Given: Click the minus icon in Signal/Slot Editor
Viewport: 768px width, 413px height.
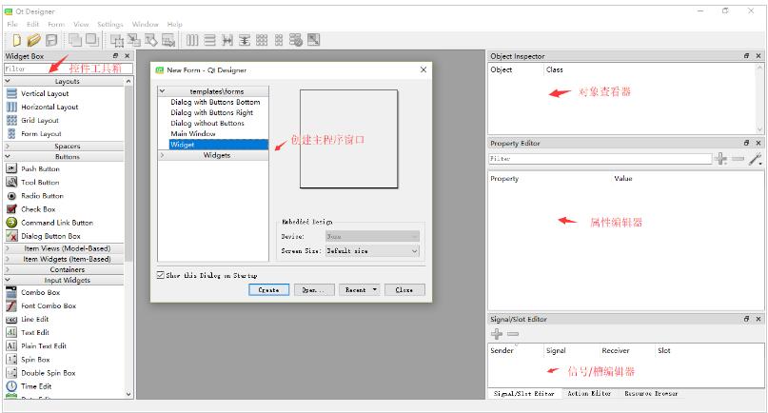Looking at the screenshot, I should point(513,334).
